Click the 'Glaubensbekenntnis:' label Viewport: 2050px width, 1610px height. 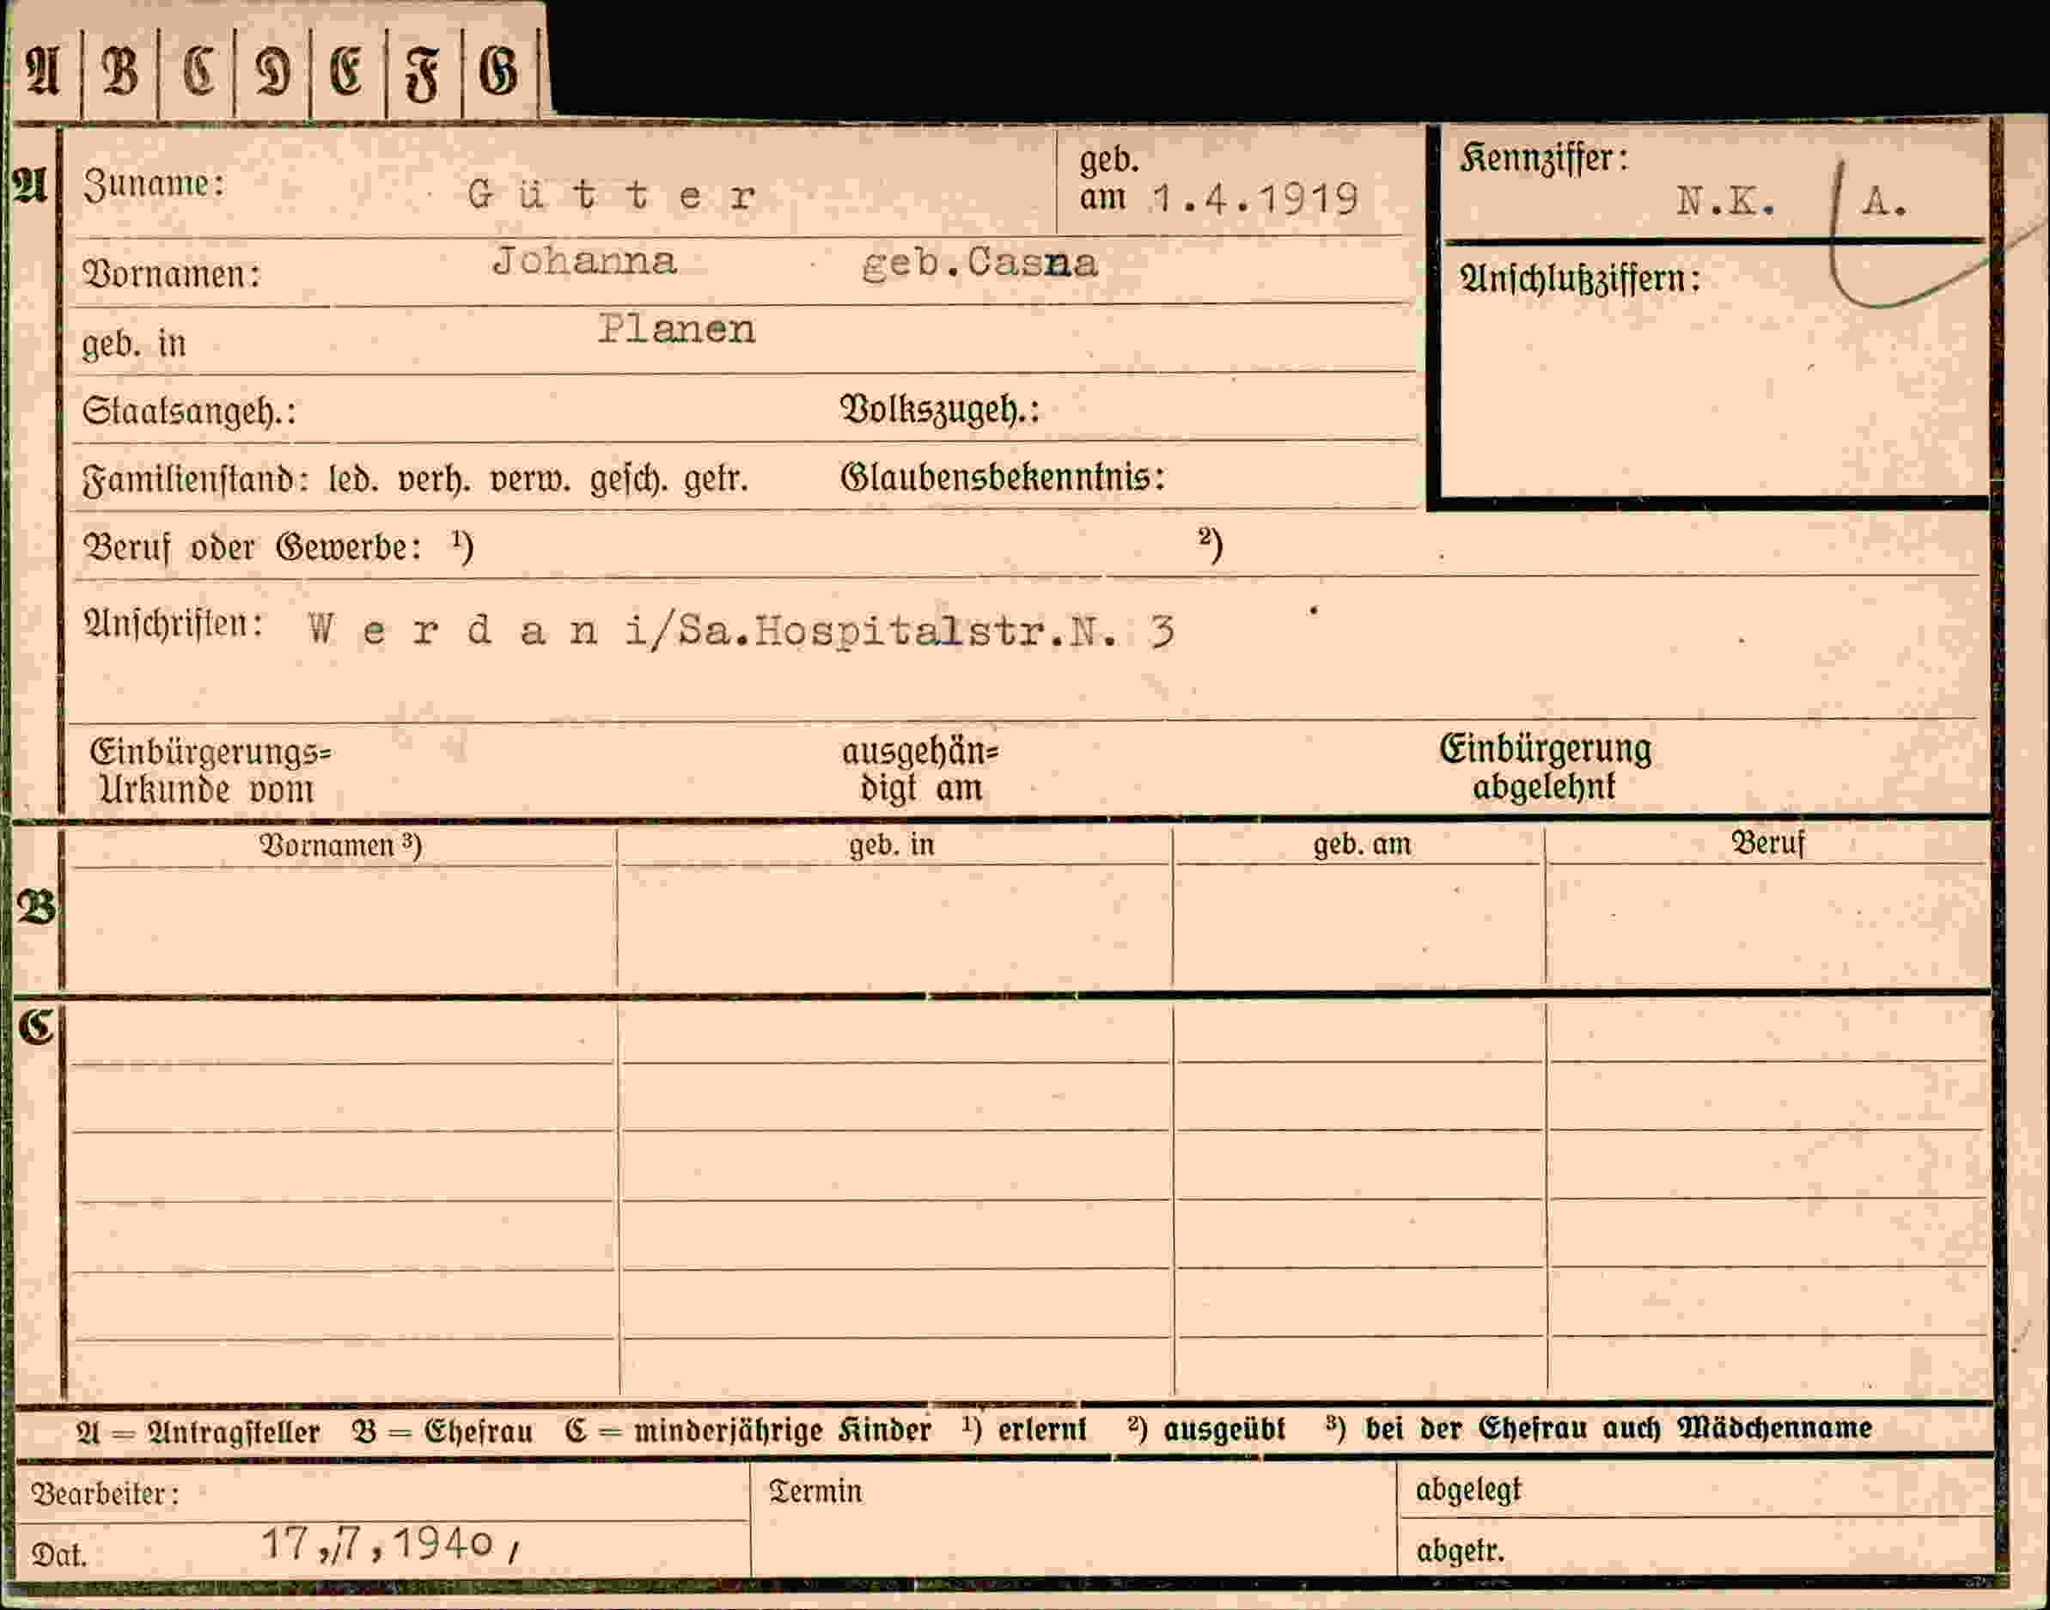click(1003, 477)
